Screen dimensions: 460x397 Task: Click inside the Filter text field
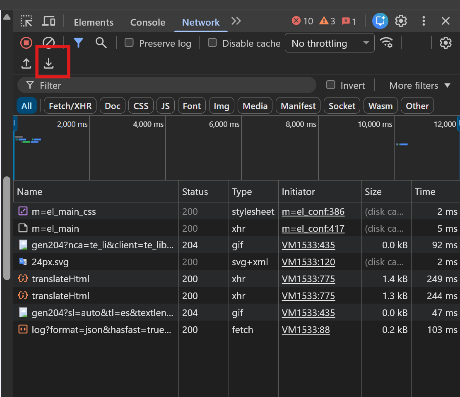(x=166, y=86)
